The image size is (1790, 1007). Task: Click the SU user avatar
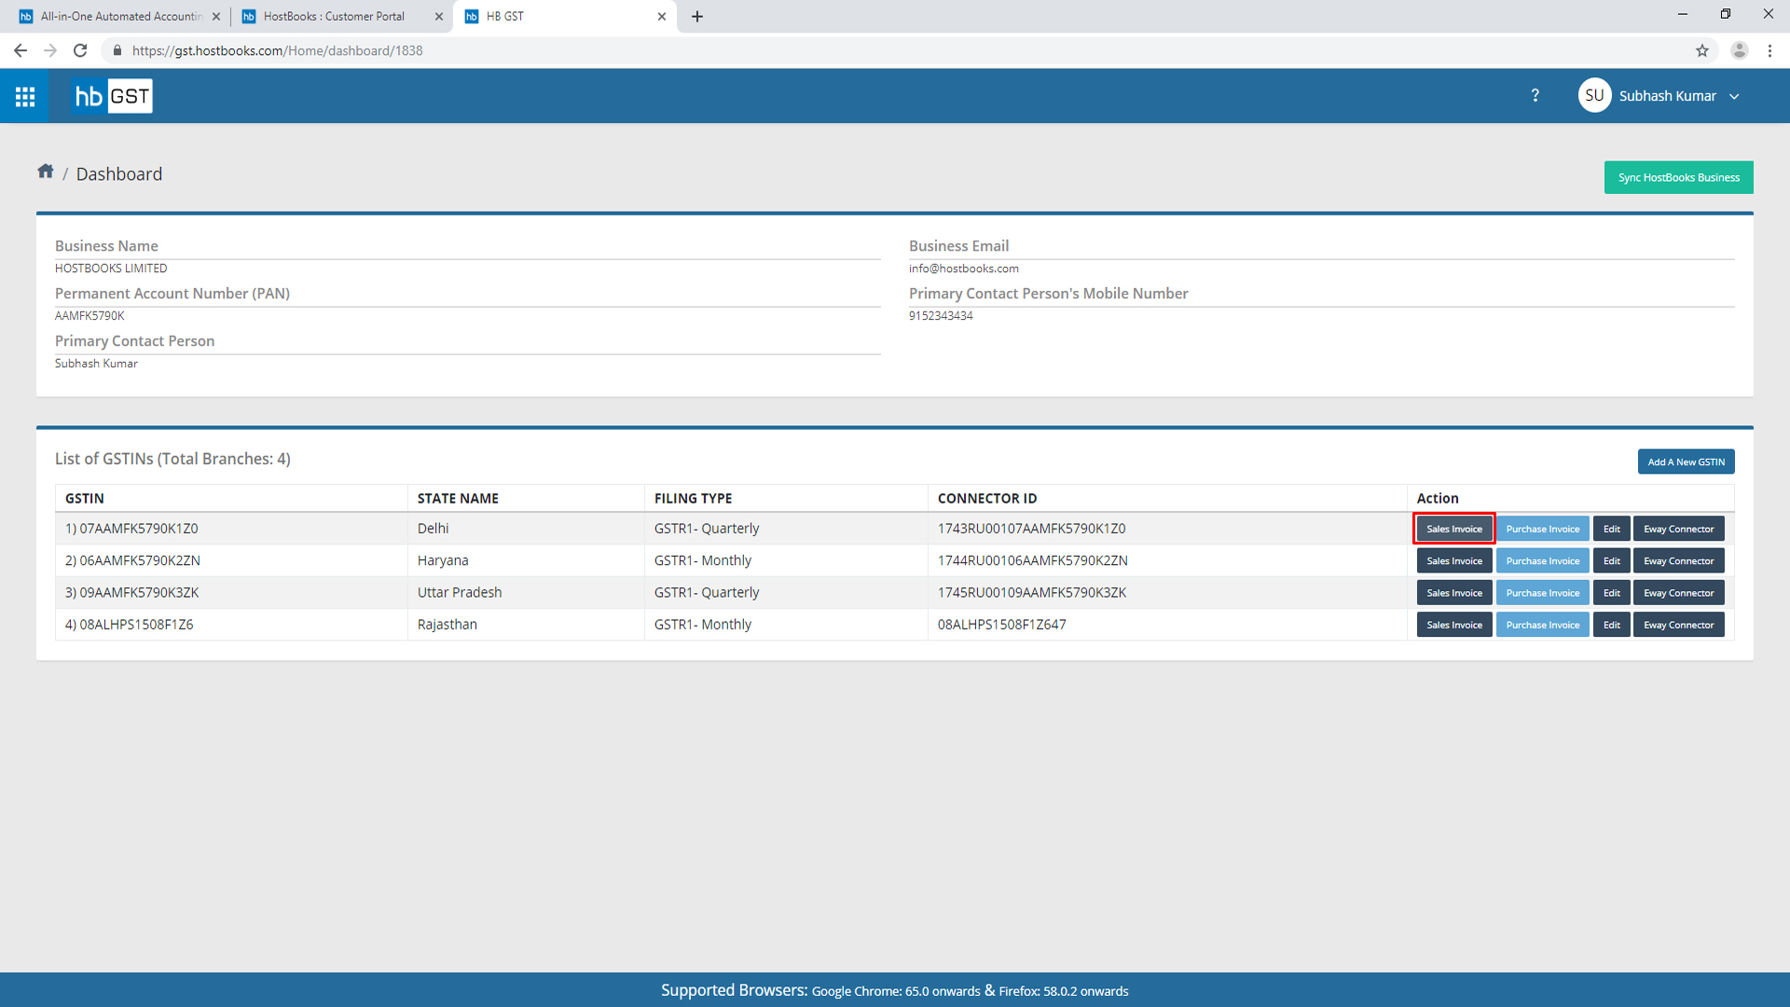[x=1594, y=95]
